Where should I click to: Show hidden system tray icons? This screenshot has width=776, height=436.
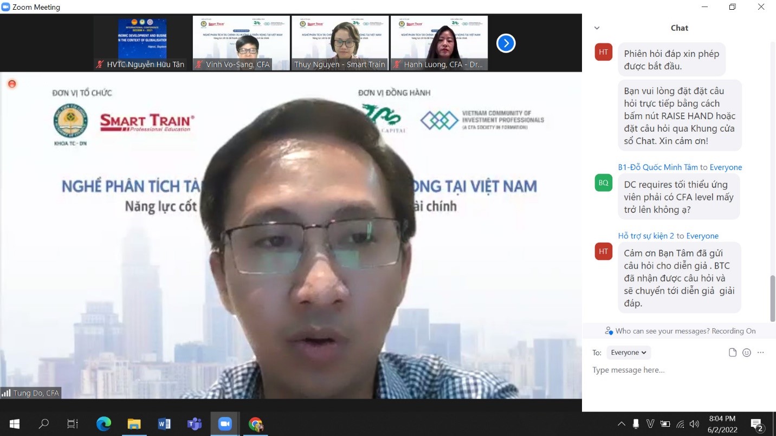point(622,424)
